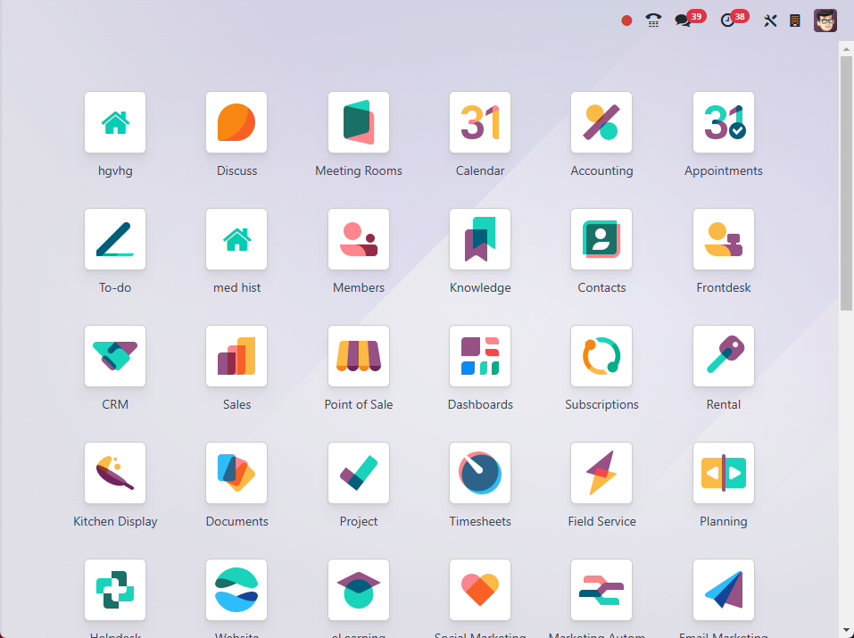Open the CRM application

tap(115, 356)
